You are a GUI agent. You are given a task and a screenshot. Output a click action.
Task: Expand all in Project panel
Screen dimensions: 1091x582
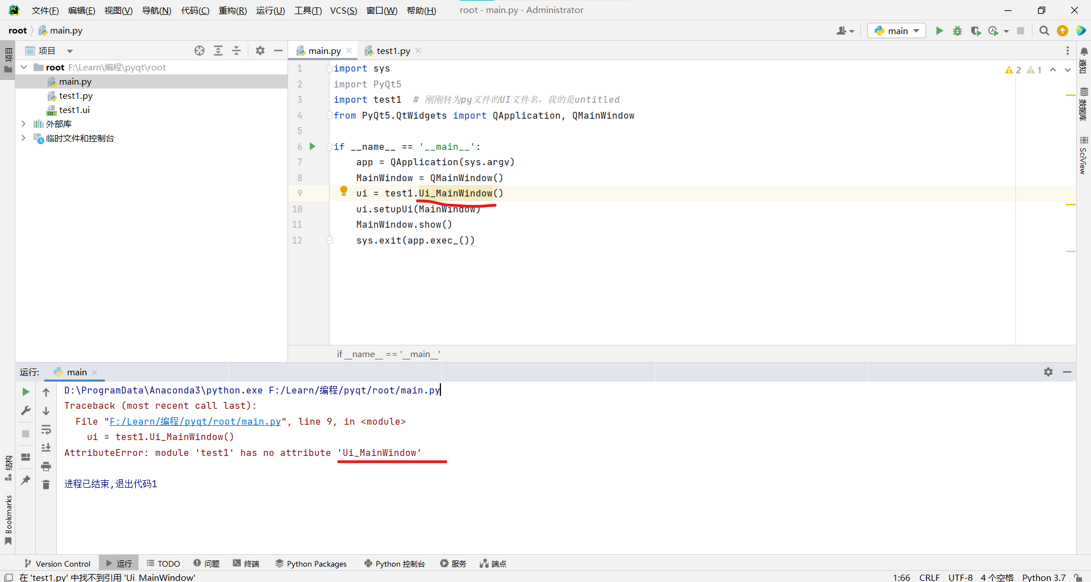pyautogui.click(x=218, y=51)
